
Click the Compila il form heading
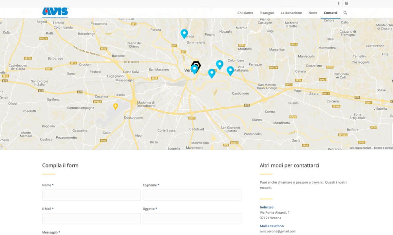[x=60, y=165]
